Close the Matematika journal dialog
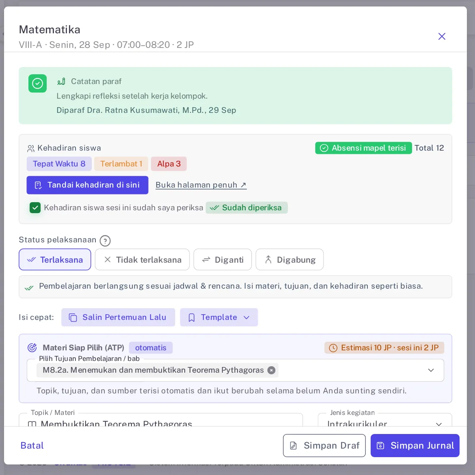The image size is (475, 475). (442, 37)
